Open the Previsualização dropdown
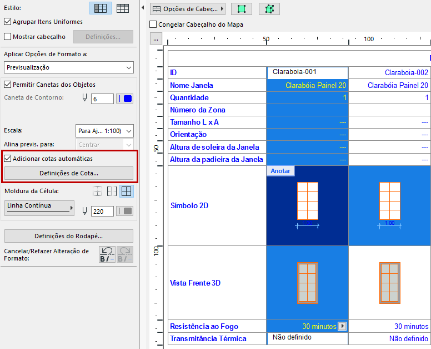 click(69, 67)
